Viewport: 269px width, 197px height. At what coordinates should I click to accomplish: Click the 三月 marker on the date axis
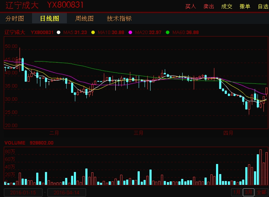139,132
